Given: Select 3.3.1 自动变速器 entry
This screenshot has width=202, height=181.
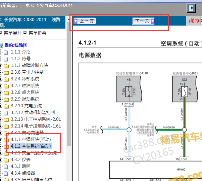Looking at the screenshot, I should click(x=27, y=132).
